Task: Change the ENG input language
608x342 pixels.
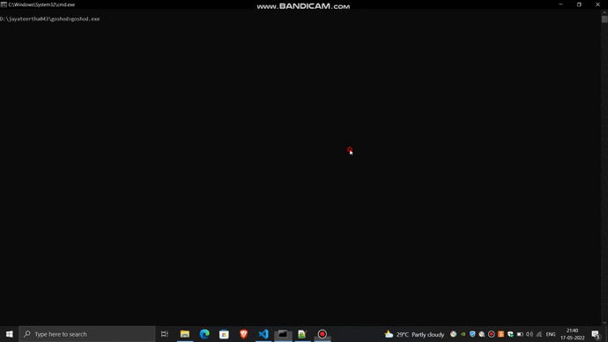Action: click(x=551, y=334)
